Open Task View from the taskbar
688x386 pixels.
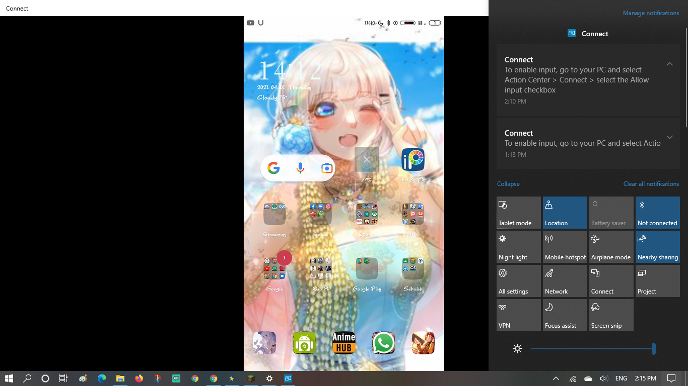pyautogui.click(x=63, y=378)
